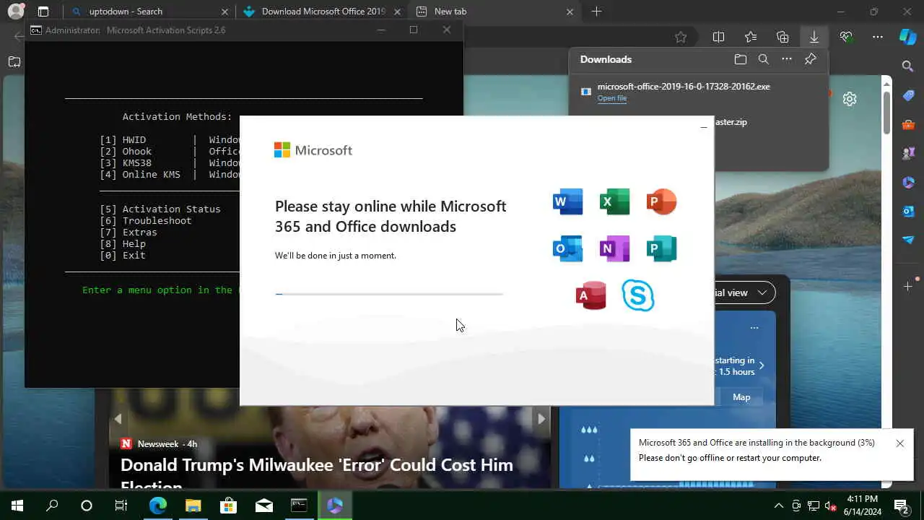Add this page to favorites star

pyautogui.click(x=680, y=37)
